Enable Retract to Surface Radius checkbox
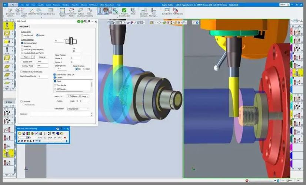306x185 pixels. [x=21, y=72]
